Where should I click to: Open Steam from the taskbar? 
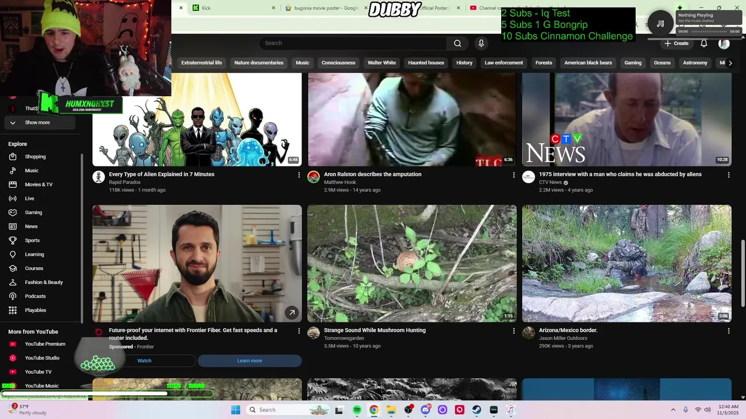pyautogui.click(x=477, y=410)
